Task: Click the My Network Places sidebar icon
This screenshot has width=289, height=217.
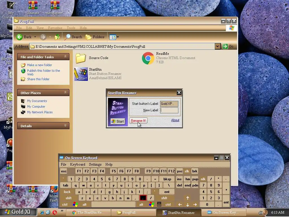Action: point(23,112)
